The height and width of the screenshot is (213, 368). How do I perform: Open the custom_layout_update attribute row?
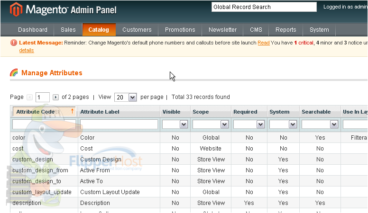coord(189,192)
